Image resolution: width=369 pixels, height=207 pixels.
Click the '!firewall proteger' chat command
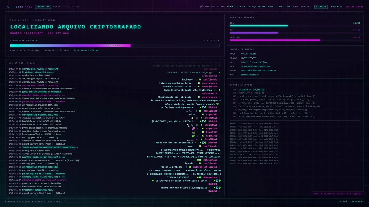(x=171, y=167)
